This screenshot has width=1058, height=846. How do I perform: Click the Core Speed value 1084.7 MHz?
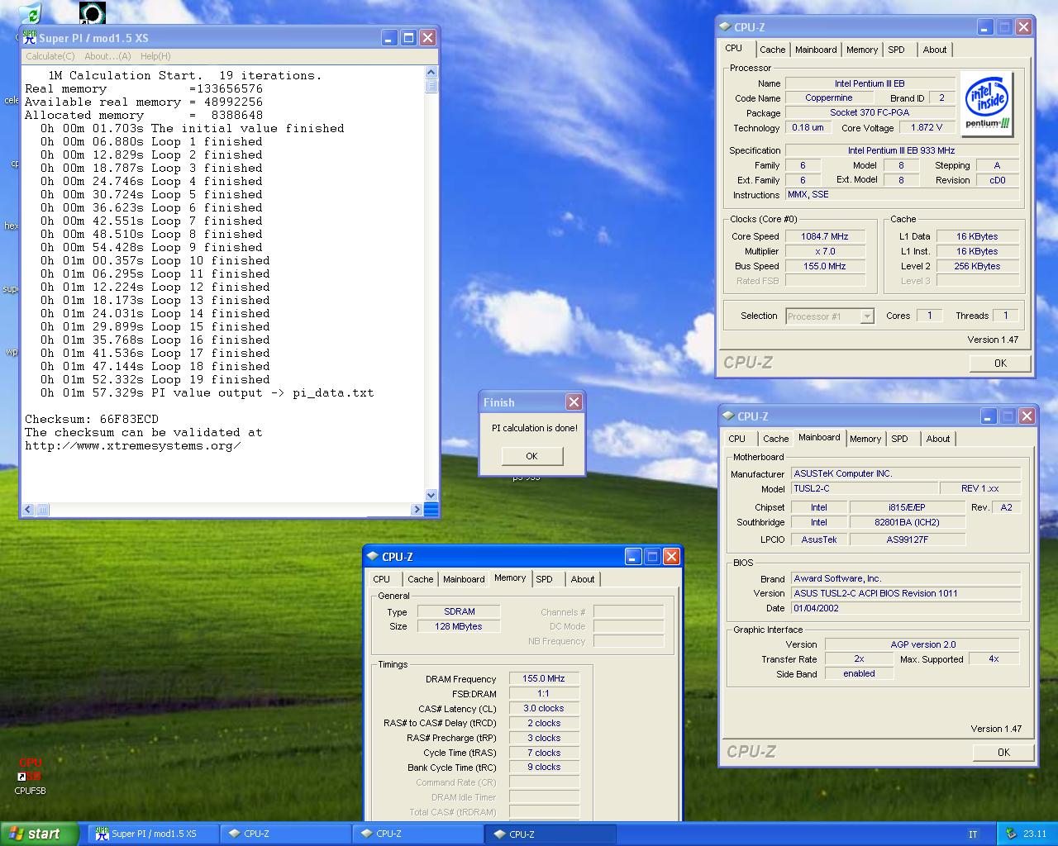pos(825,236)
